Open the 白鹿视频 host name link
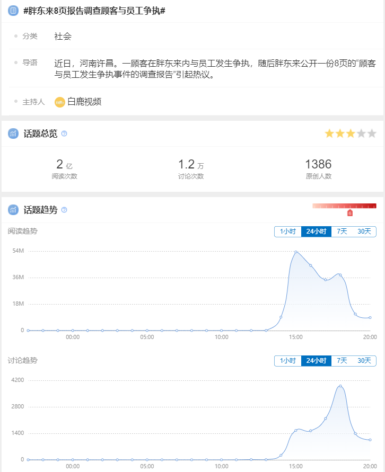The image size is (385, 472). click(84, 102)
